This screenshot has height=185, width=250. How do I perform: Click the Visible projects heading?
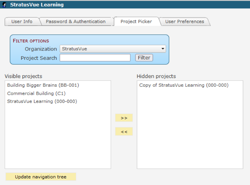coord(23,76)
